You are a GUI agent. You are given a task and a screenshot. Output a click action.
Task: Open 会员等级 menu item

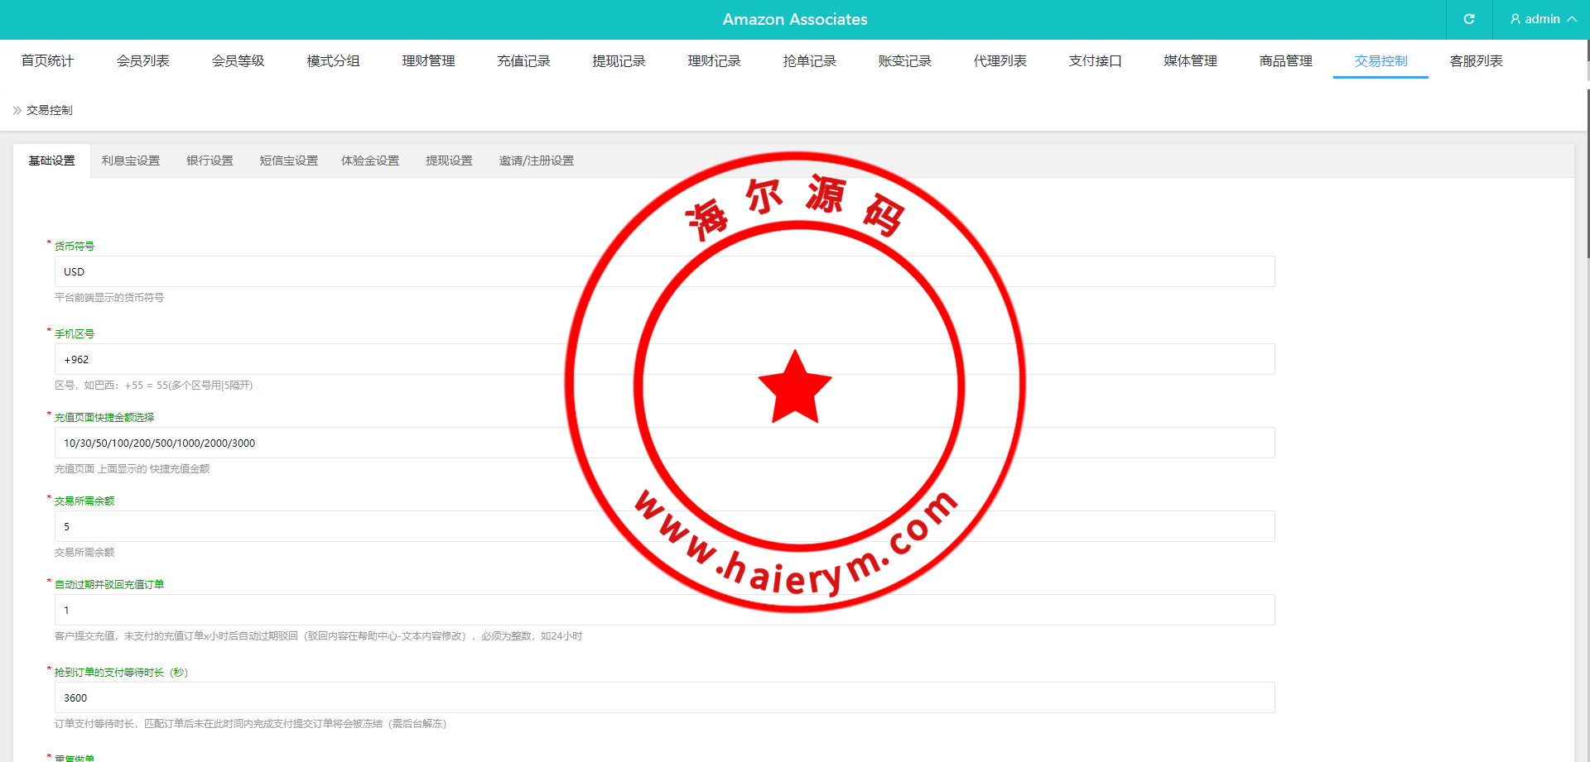pos(238,60)
